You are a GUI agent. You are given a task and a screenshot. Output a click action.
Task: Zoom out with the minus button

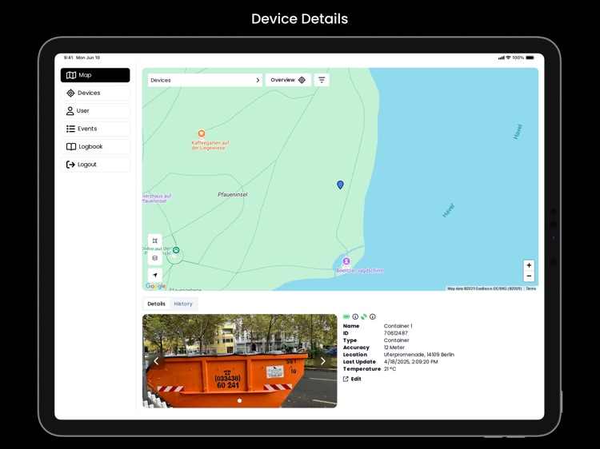coord(529,276)
